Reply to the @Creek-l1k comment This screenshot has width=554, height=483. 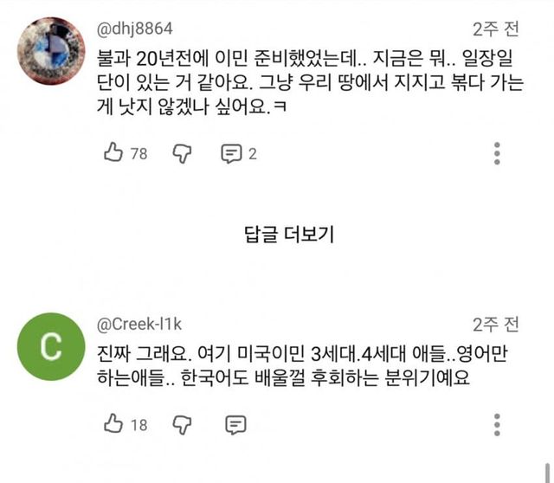tap(235, 424)
